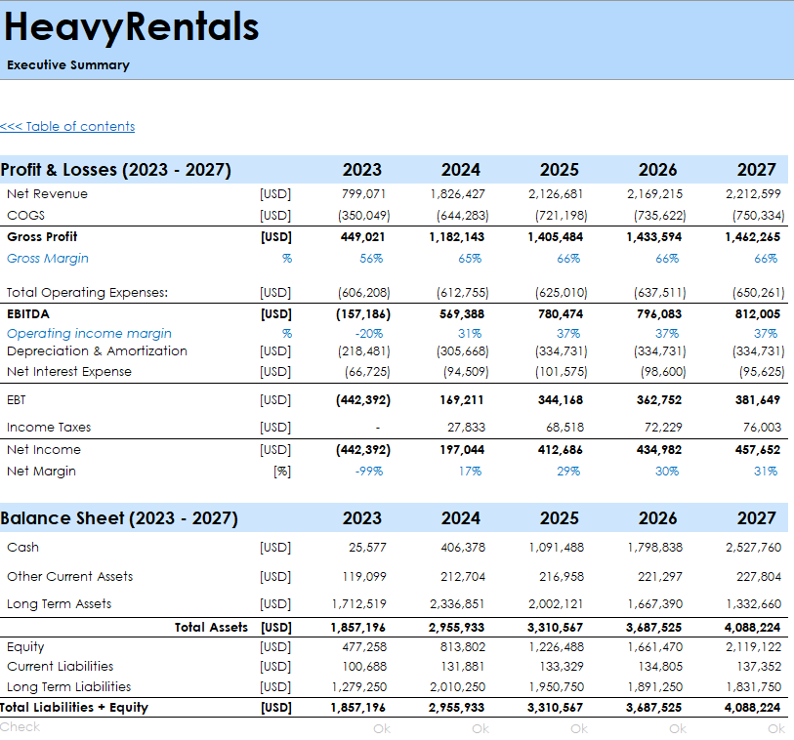Screen dimensions: 794x740
Task: Select the Profit & Losses (2023 - 2027) header
Action: coord(115,170)
